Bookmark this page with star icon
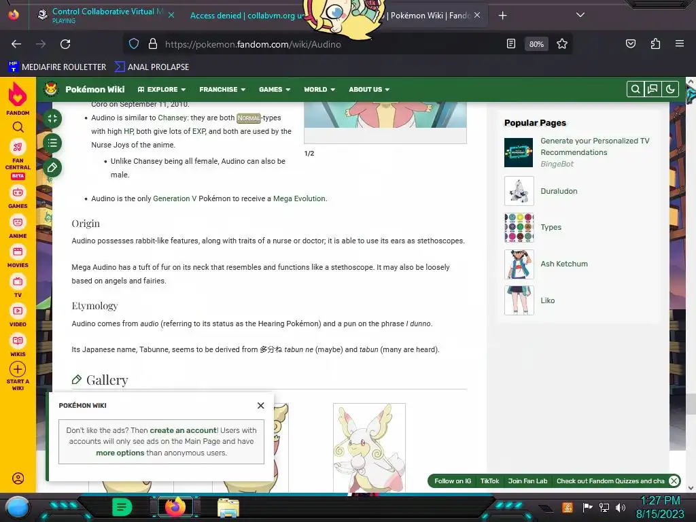 click(562, 43)
